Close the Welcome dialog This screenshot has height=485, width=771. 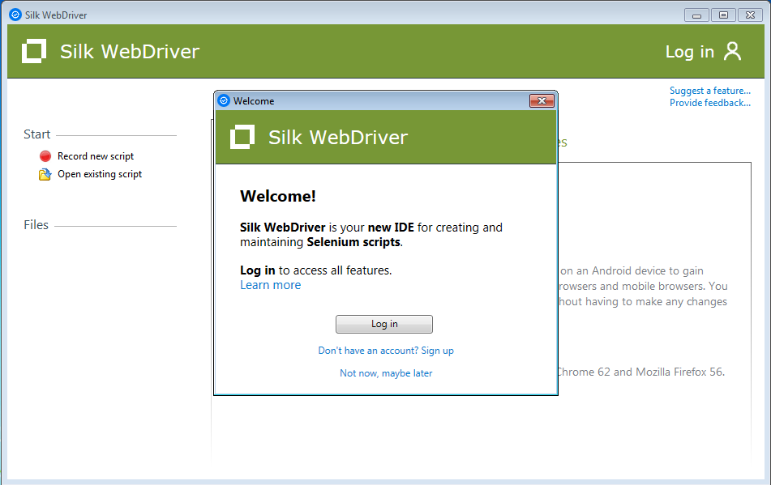542,100
